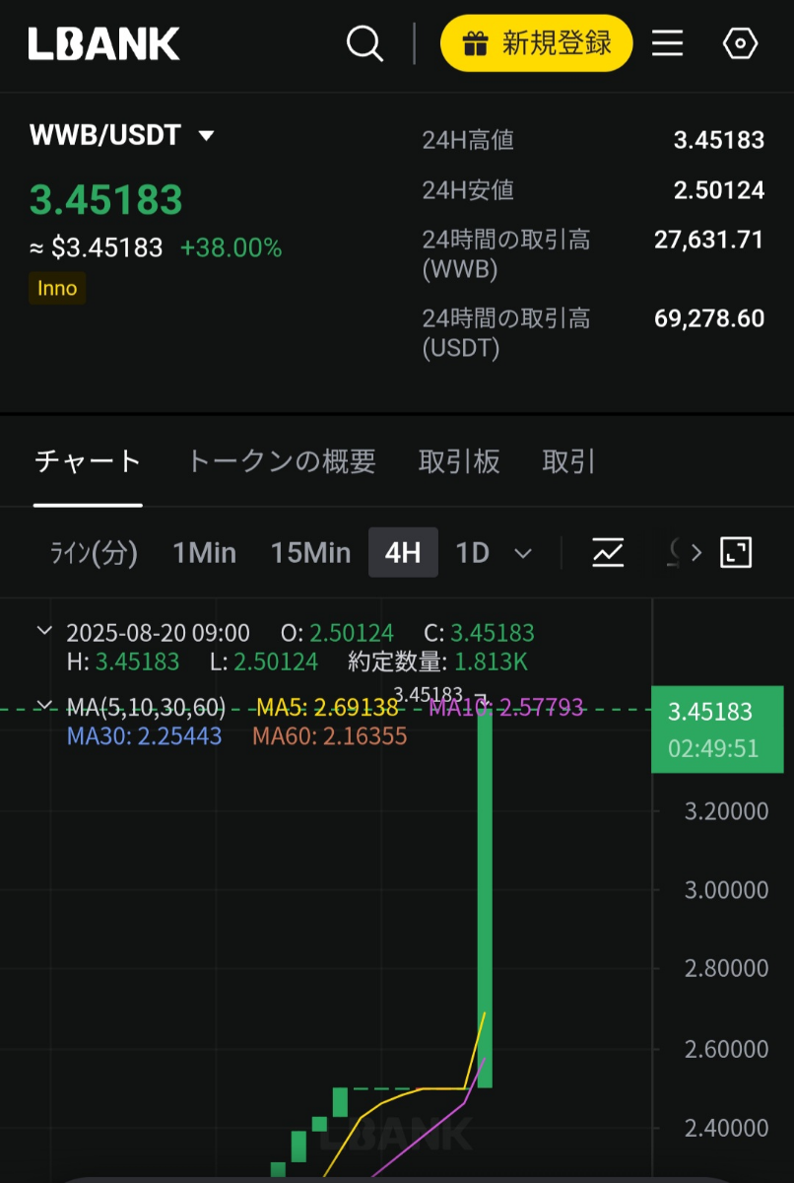This screenshot has width=794, height=1183.
Task: Click the green 3.45183 price axis label
Action: tap(717, 730)
